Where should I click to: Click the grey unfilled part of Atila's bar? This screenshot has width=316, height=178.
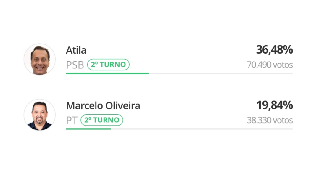click(220, 73)
